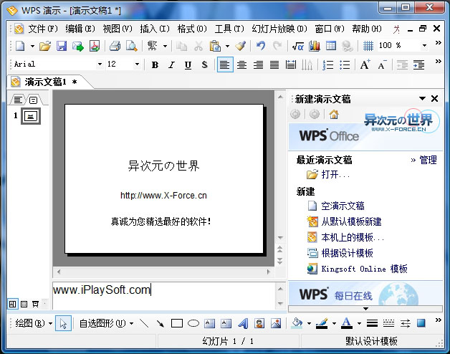Create a new blank document icon
The image size is (450, 354).
[x=20, y=46]
